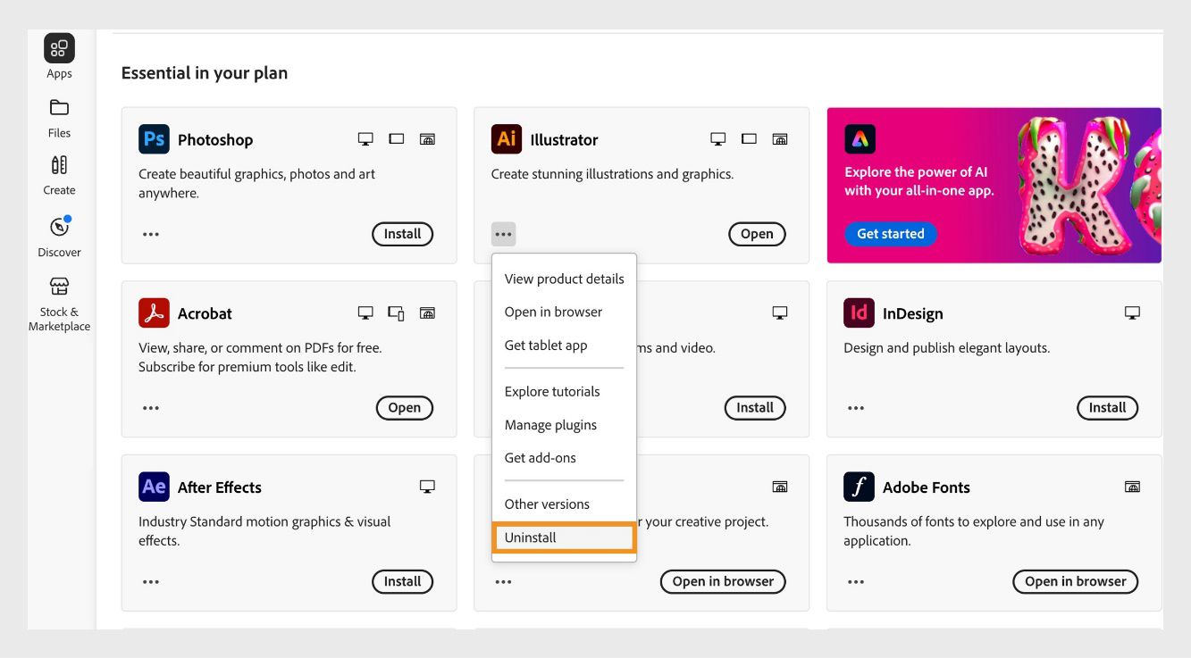Screen dimensions: 1191x658
Task: Click the Acrobat app icon
Action: pos(154,313)
